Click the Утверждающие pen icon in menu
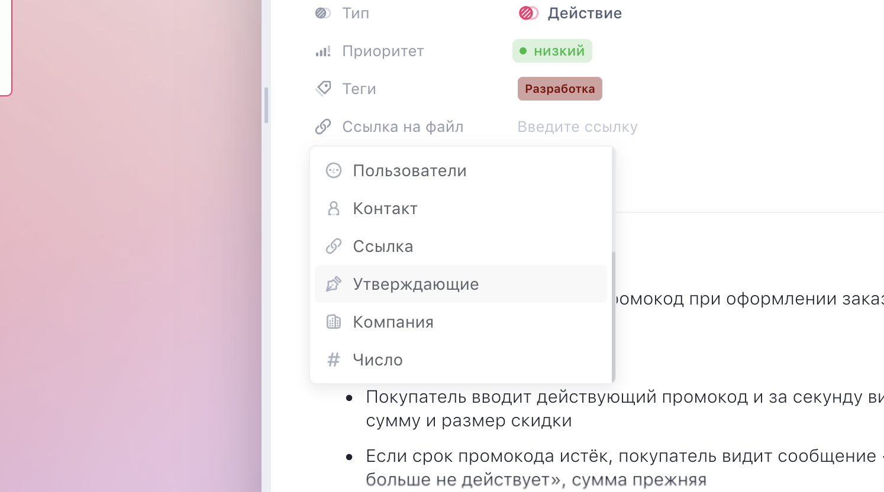Screen dimensions: 884x492 (334, 284)
